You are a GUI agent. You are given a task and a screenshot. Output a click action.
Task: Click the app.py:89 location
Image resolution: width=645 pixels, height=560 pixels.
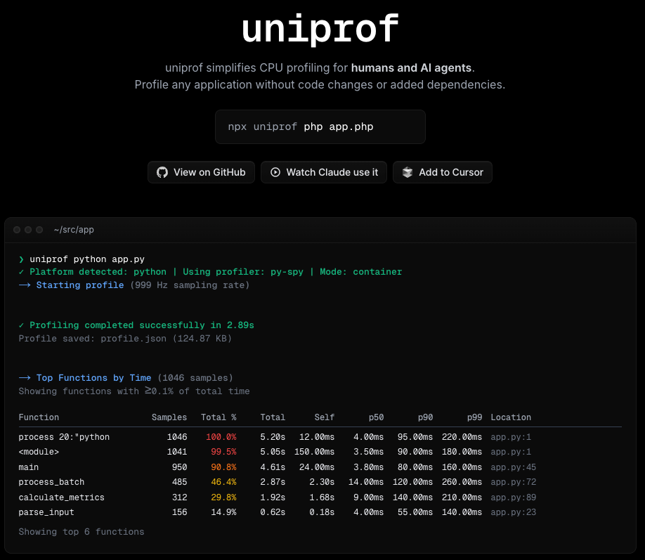click(x=514, y=497)
